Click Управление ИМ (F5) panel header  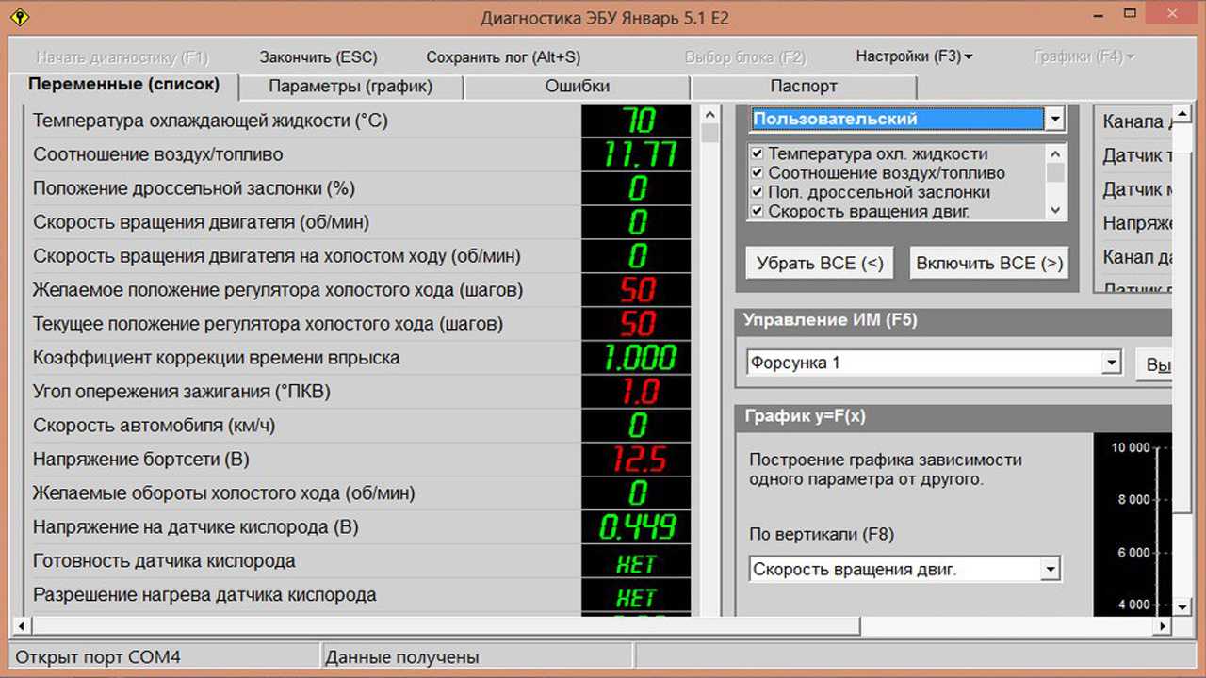click(953, 320)
